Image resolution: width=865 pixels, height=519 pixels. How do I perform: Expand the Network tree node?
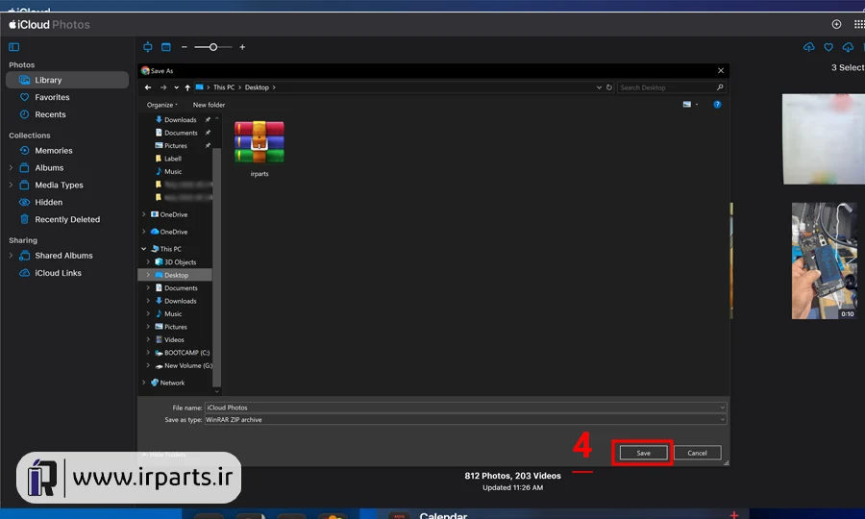point(144,383)
